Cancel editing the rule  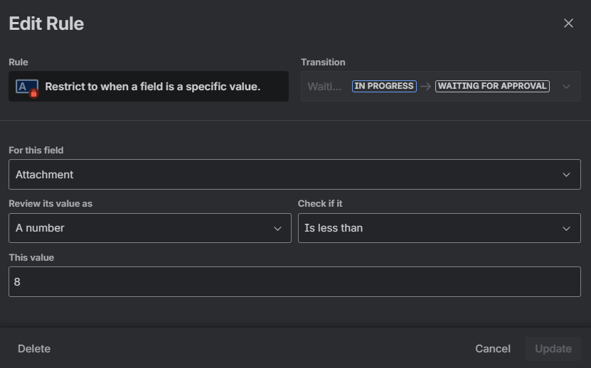[x=493, y=348]
